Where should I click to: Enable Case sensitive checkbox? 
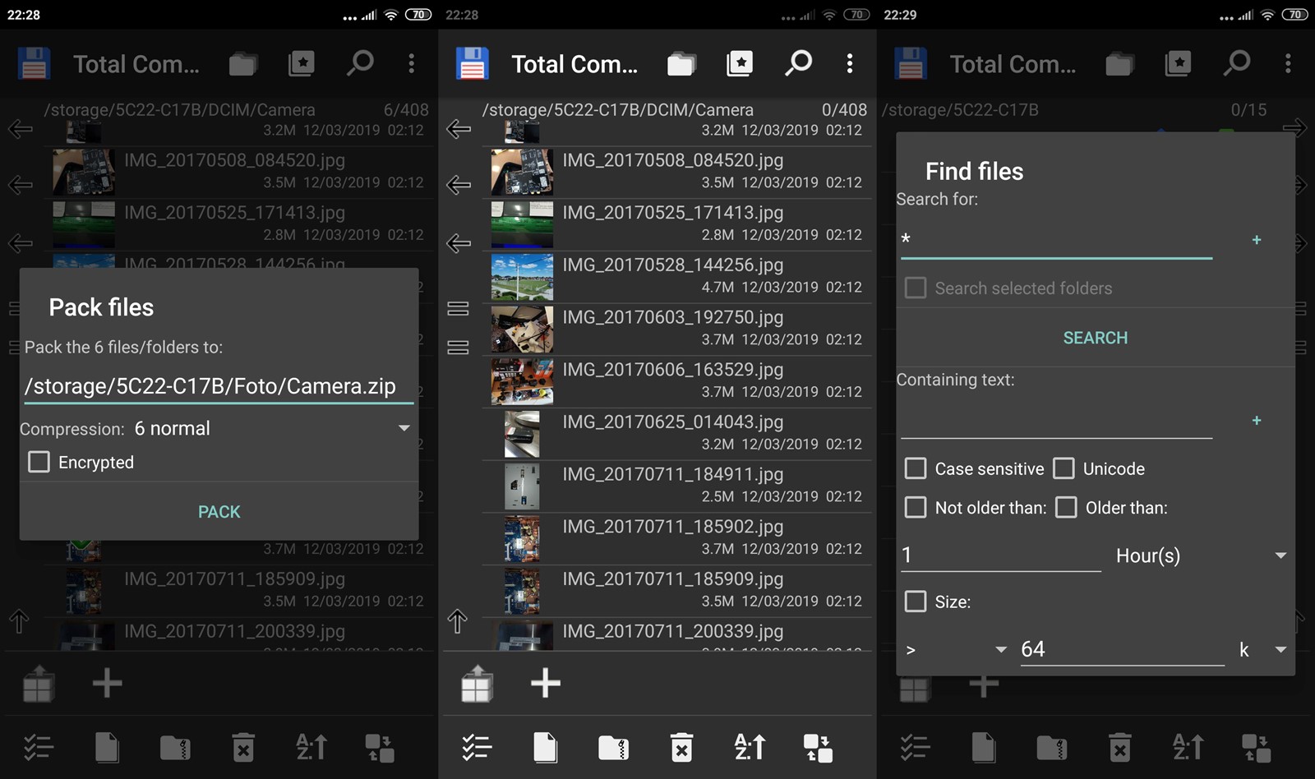click(x=916, y=468)
